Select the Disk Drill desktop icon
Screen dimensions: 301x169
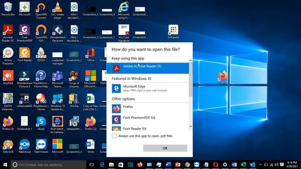[x=8, y=146]
